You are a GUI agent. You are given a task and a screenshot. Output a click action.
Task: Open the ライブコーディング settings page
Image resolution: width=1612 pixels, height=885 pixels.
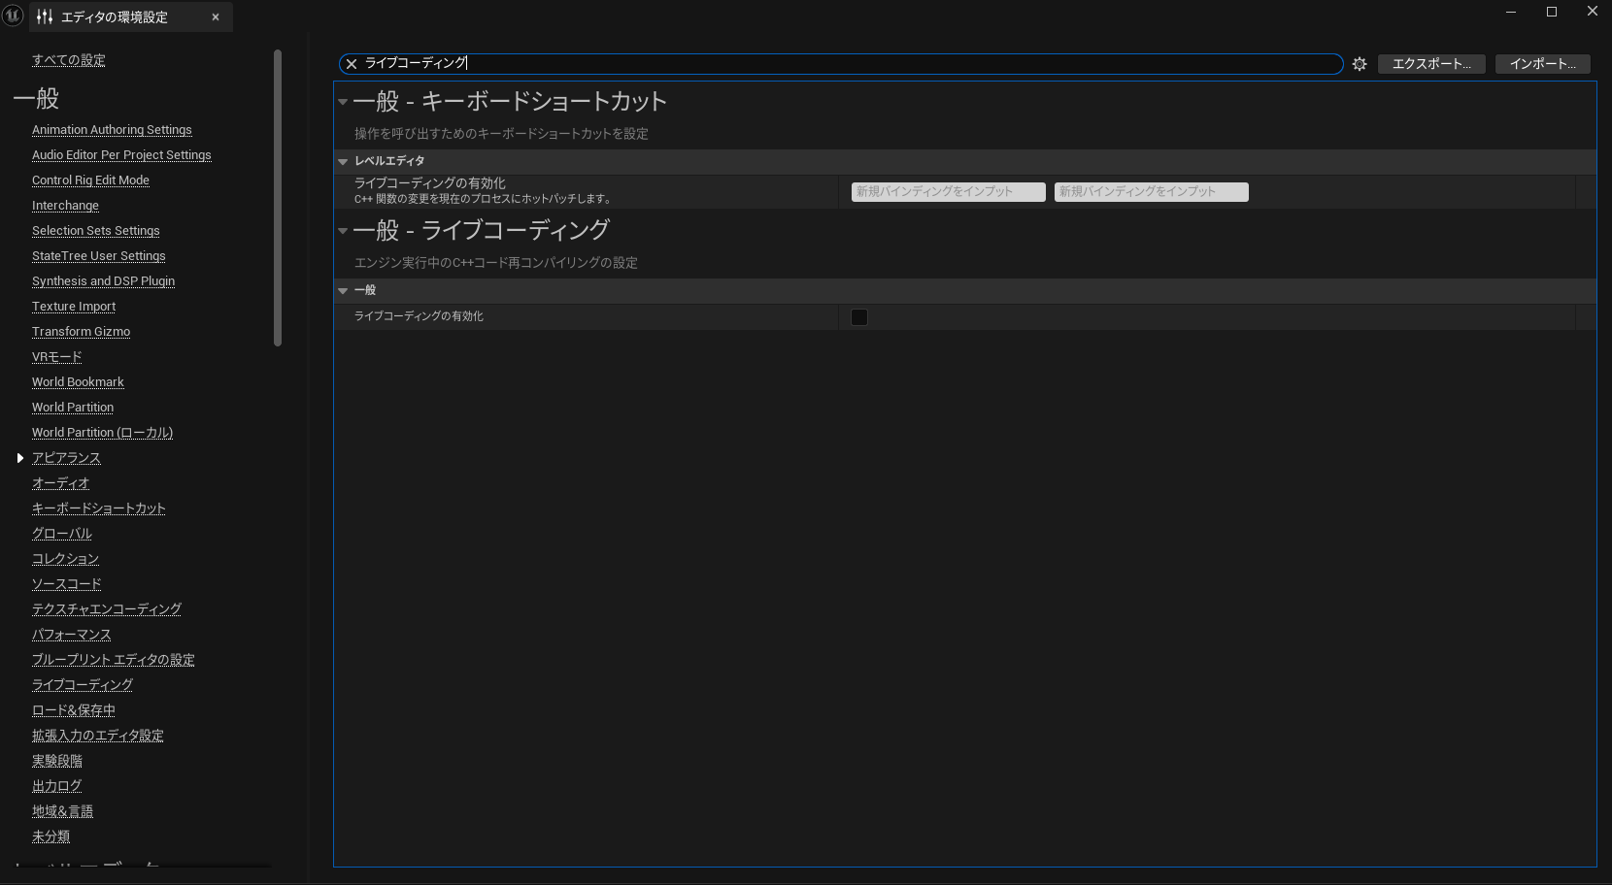coord(84,684)
